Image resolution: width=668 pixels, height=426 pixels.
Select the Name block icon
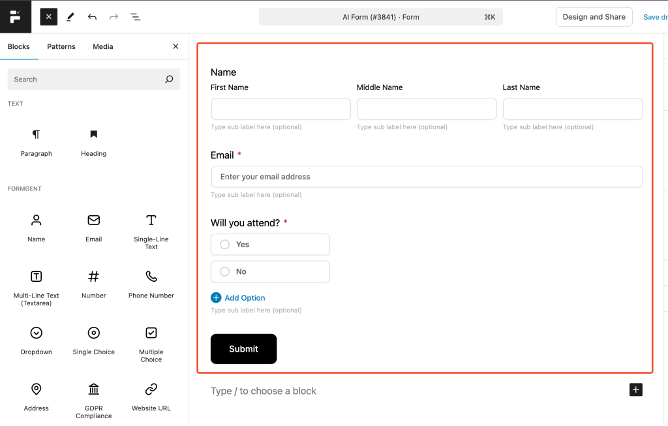click(37, 220)
